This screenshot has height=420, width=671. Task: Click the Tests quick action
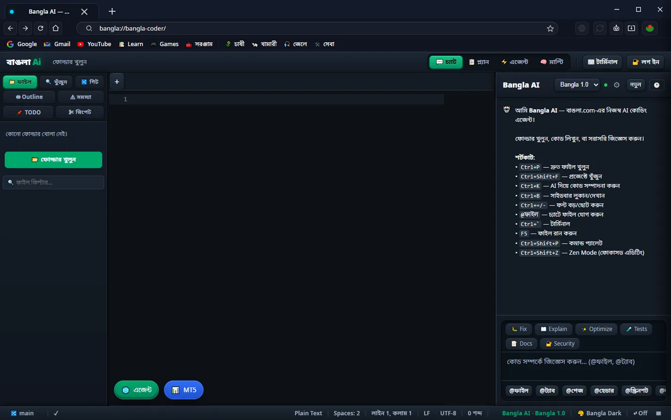636,329
